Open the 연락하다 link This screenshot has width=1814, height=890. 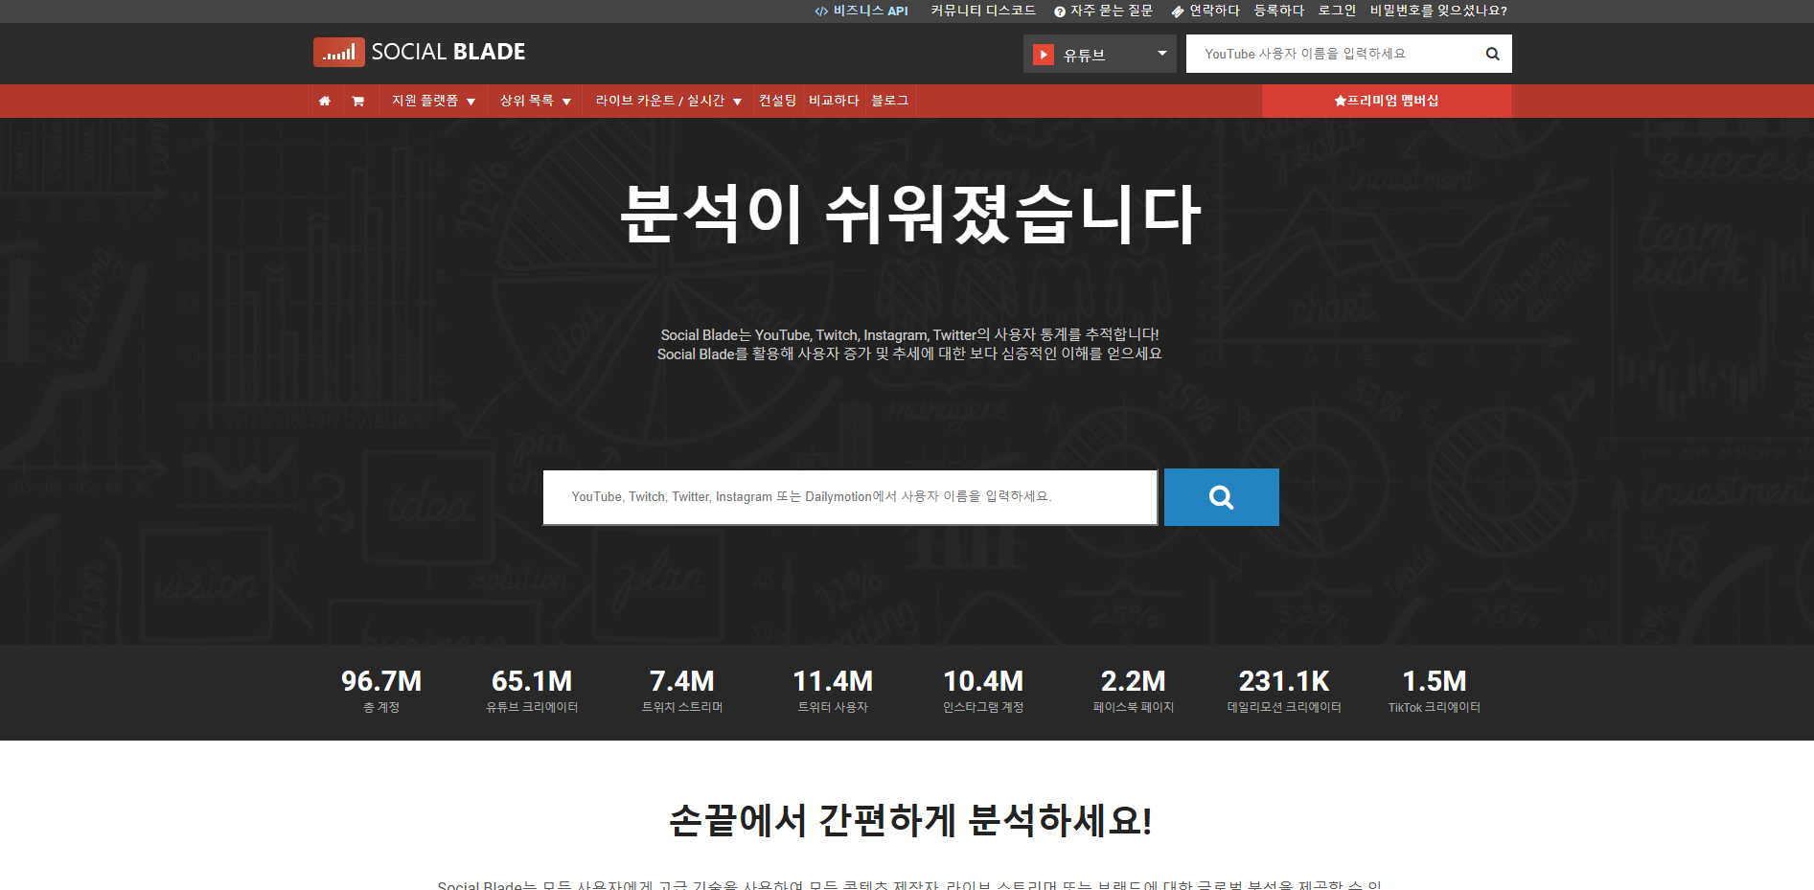(x=1206, y=11)
